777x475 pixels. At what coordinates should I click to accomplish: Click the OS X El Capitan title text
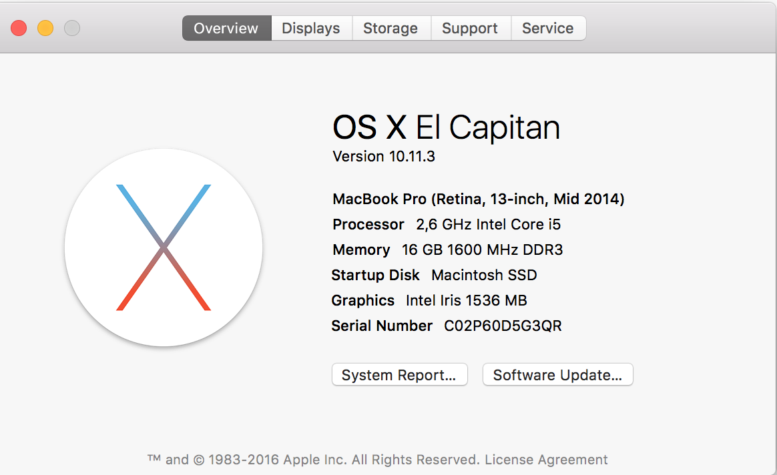(x=446, y=127)
